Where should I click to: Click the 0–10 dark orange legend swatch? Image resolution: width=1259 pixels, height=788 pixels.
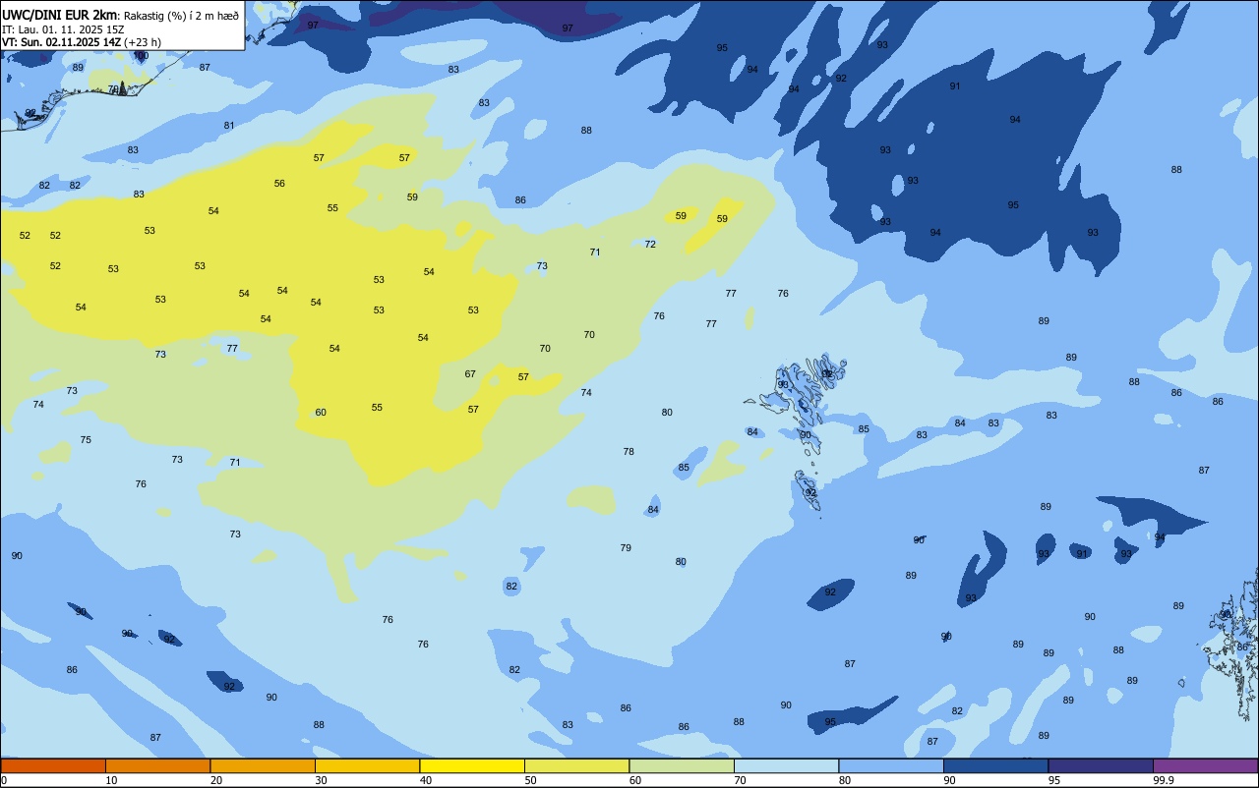tap(53, 765)
